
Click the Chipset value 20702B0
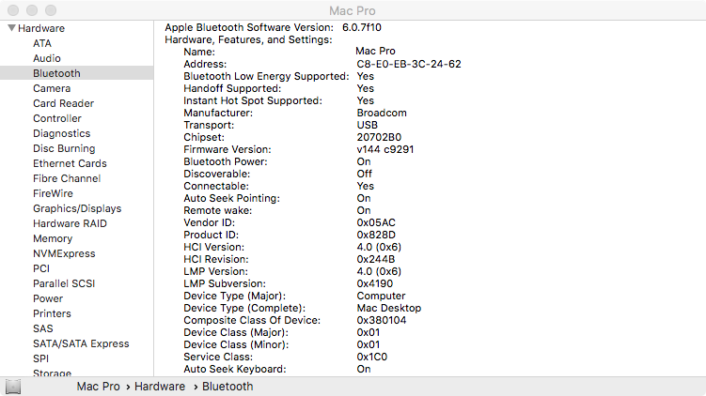point(379,137)
